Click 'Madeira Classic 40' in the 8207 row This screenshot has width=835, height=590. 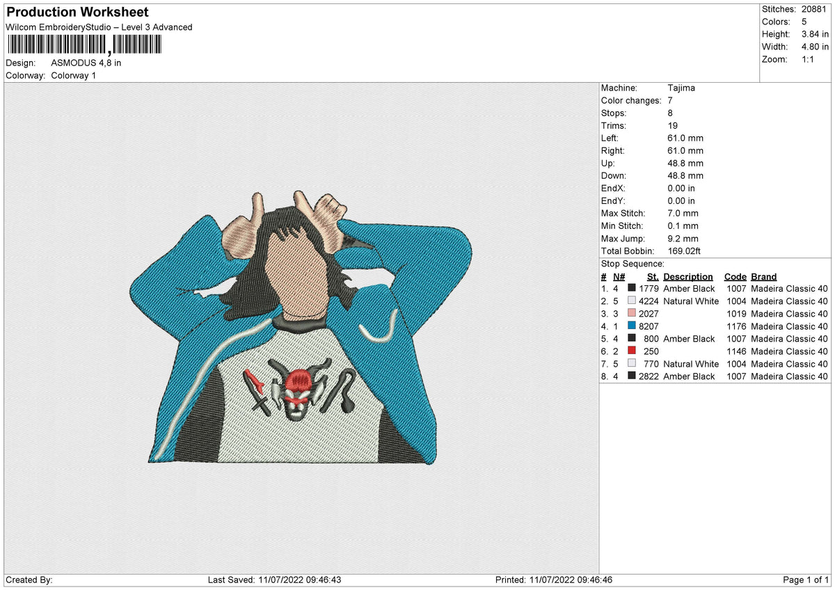coord(789,326)
